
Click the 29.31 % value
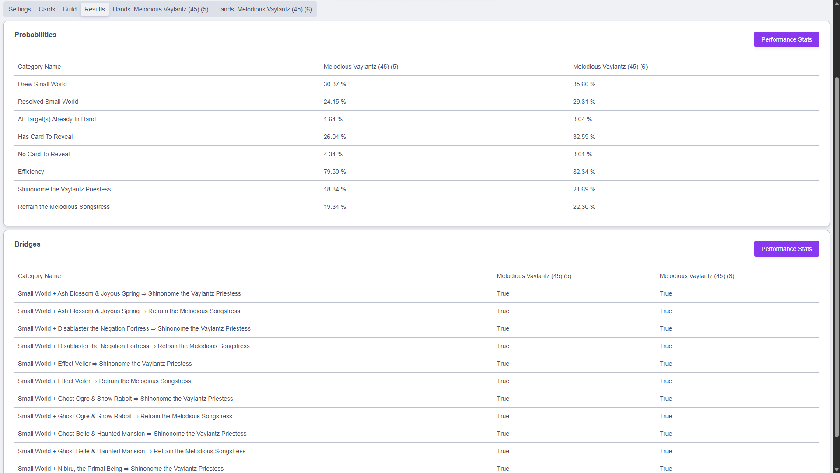[584, 102]
